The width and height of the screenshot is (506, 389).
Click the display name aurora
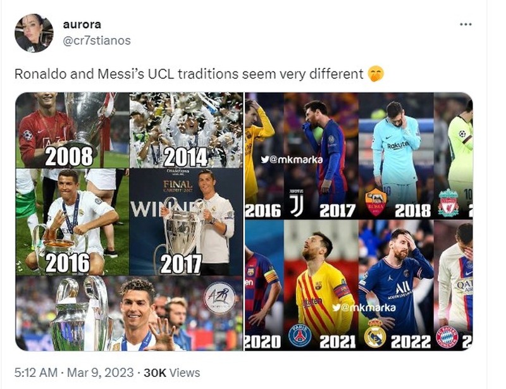point(80,26)
